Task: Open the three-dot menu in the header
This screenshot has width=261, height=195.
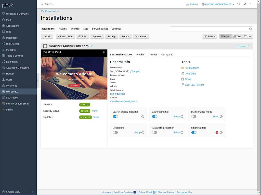Action: [251, 4]
